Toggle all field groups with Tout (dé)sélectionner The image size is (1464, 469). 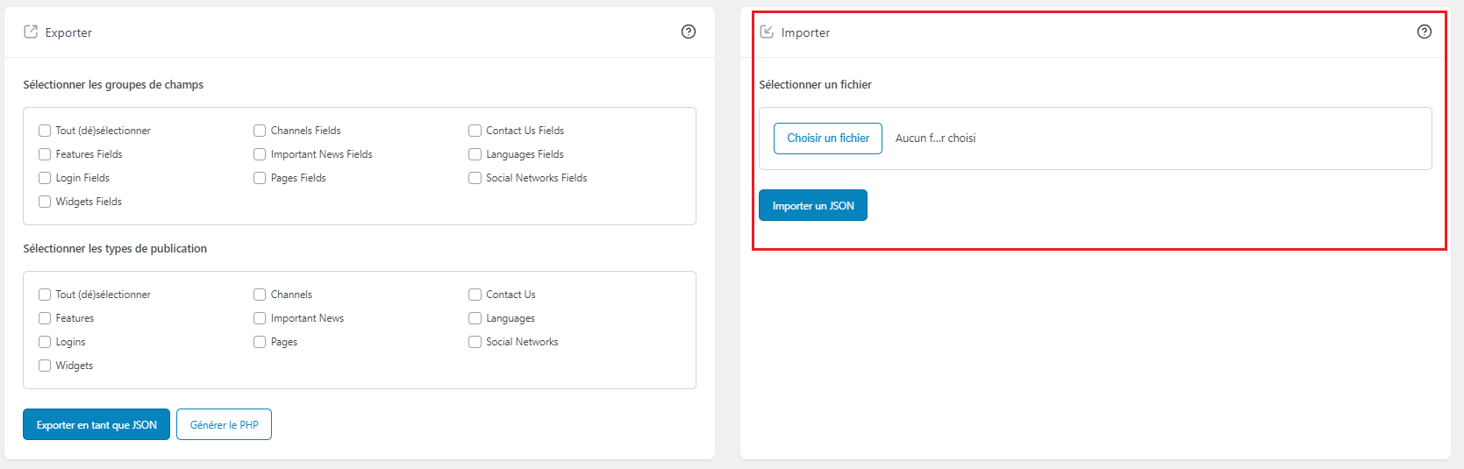click(x=45, y=131)
